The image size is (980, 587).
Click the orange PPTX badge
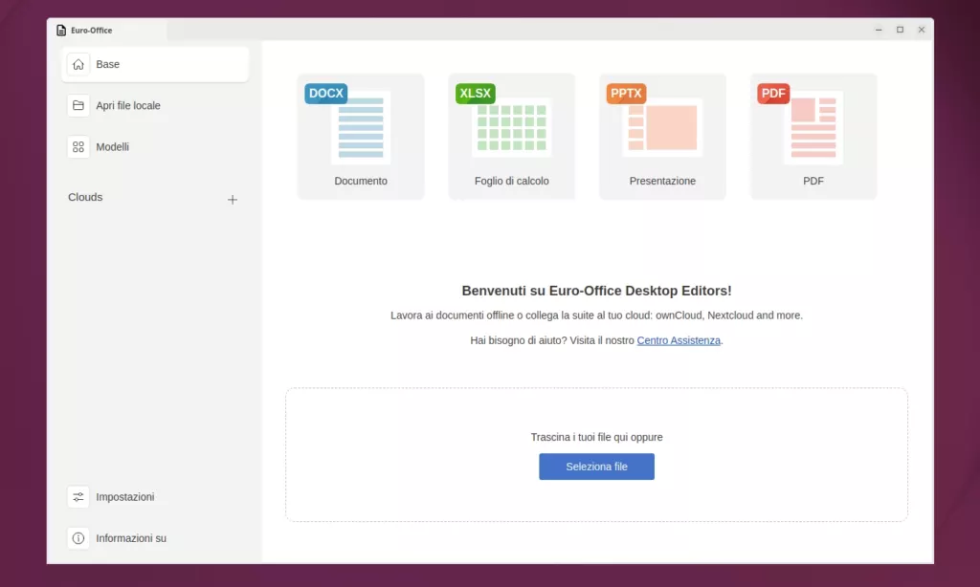click(x=626, y=94)
